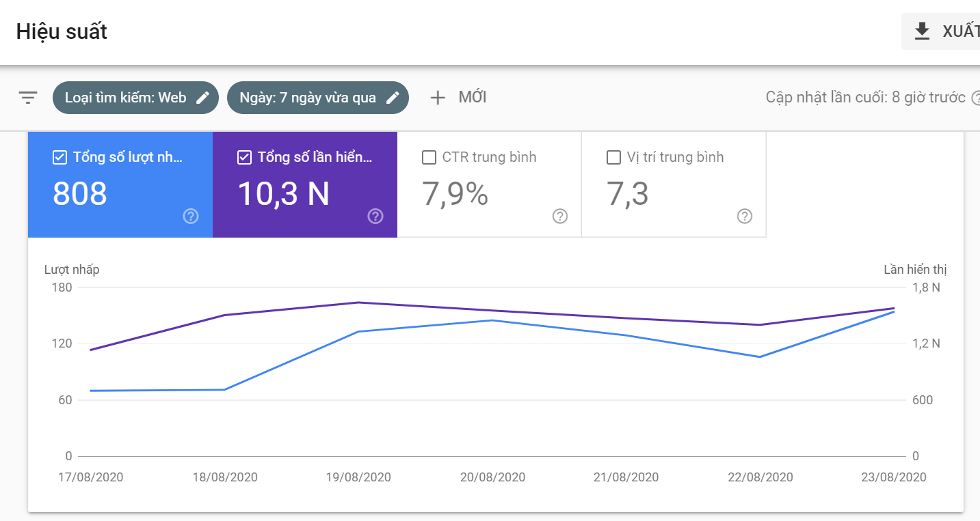
Task: Select the 808 total clicks value
Action: [80, 194]
